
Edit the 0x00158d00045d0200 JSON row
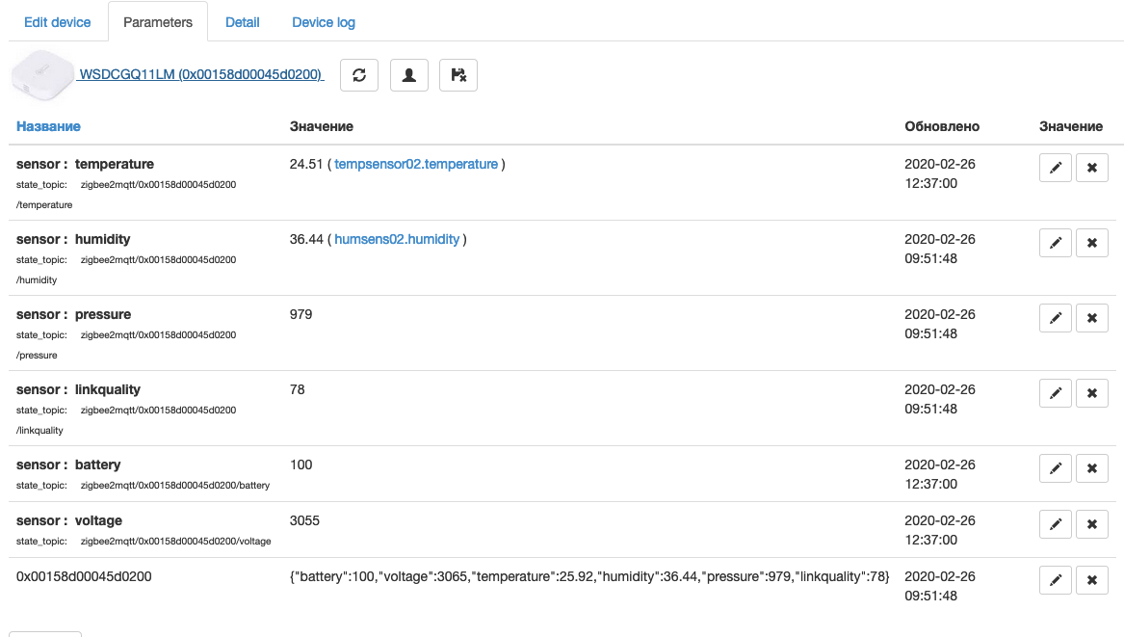point(1056,580)
